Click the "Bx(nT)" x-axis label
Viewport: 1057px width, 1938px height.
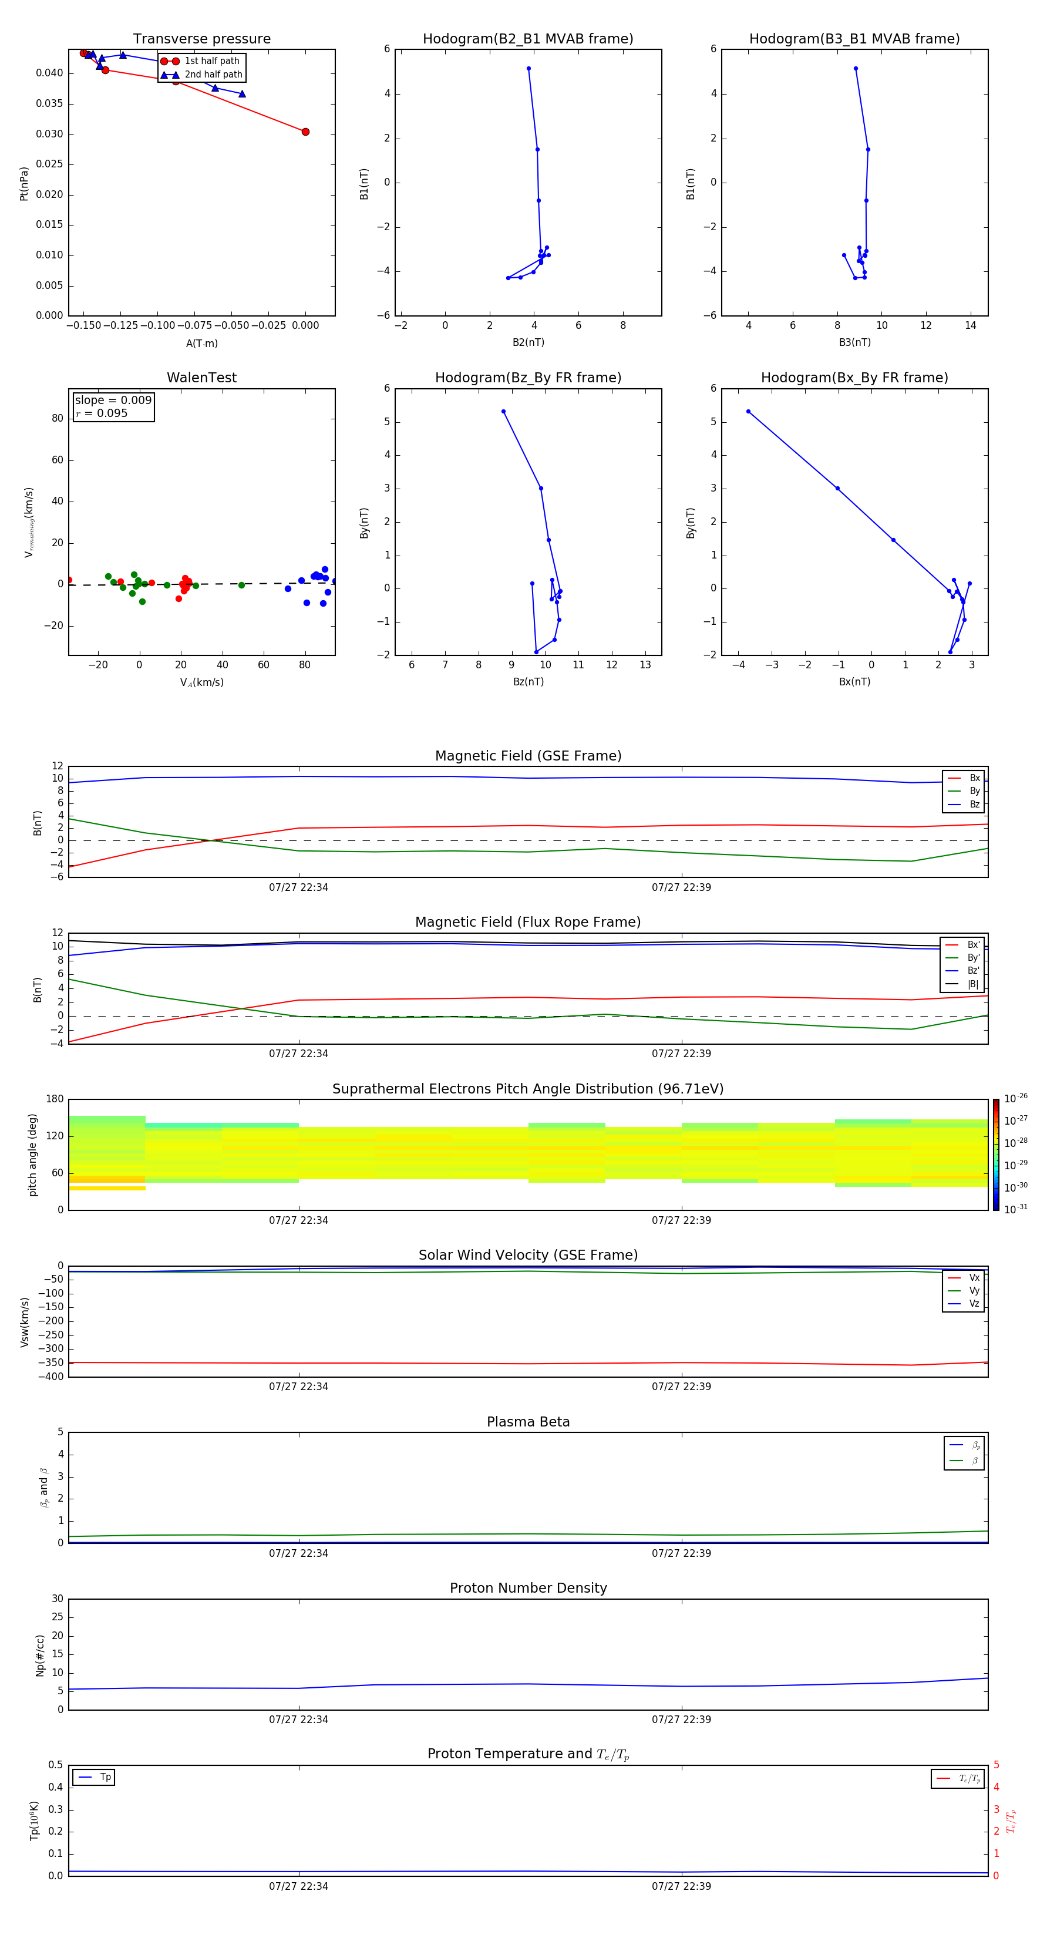coord(854,682)
